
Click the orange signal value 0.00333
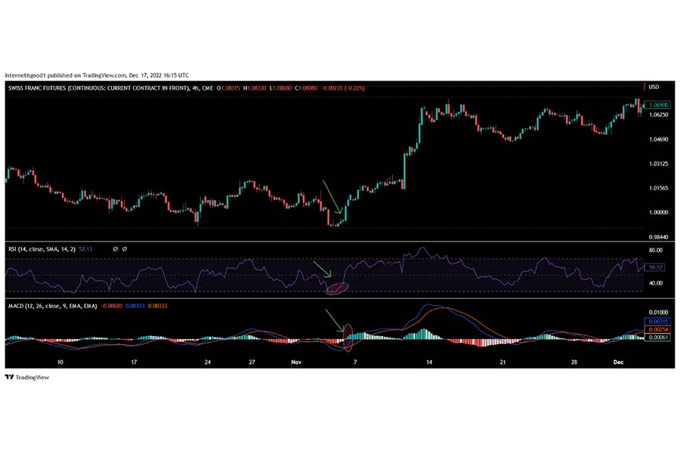(x=157, y=306)
